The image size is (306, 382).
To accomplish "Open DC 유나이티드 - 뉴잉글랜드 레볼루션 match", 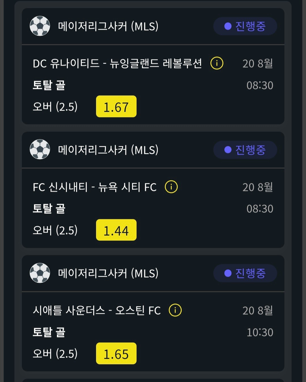I will [117, 63].
